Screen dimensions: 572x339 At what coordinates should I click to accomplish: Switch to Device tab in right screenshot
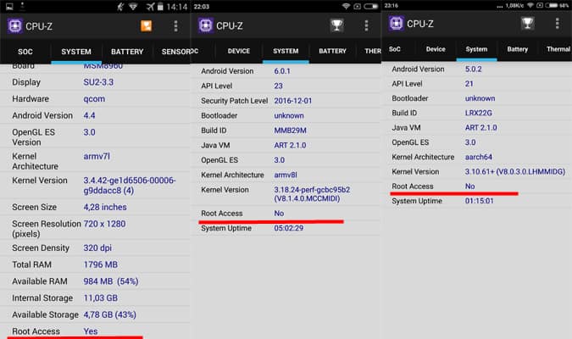pyautogui.click(x=436, y=49)
